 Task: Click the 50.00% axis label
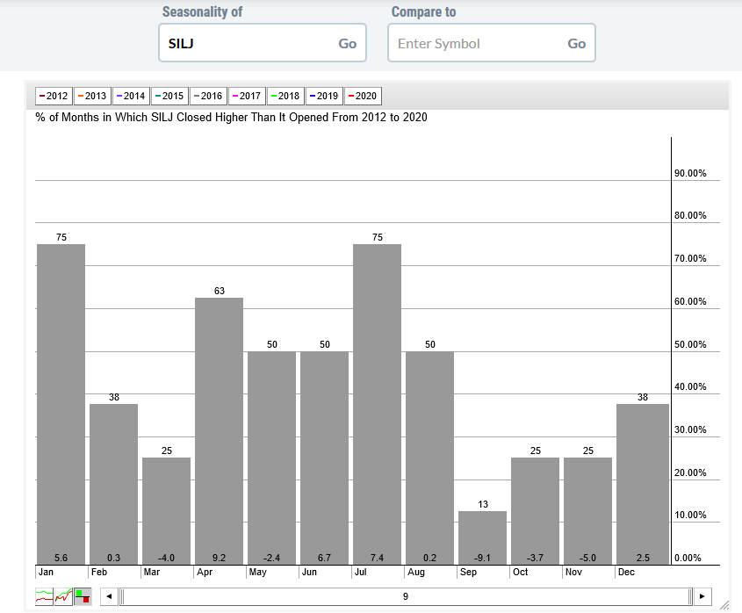[x=690, y=344]
